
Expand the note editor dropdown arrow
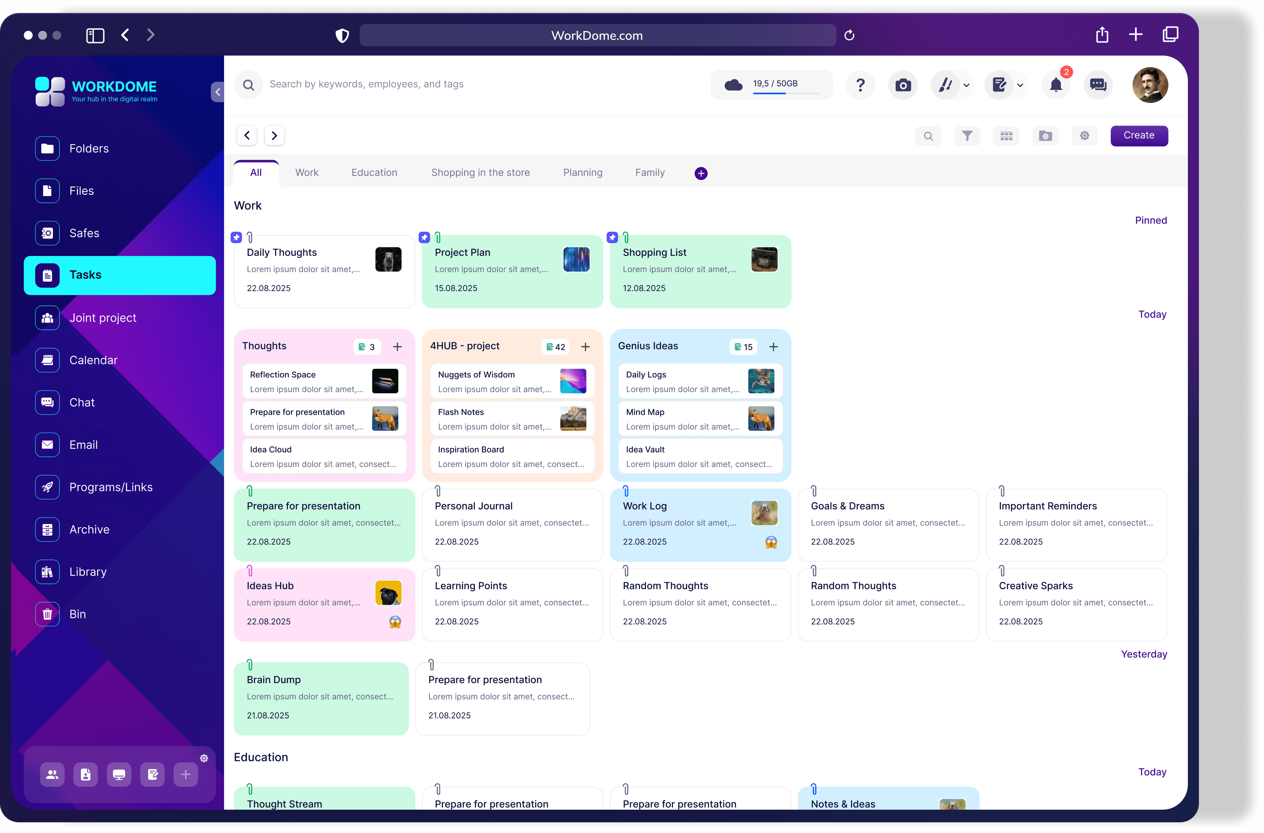coord(1020,86)
